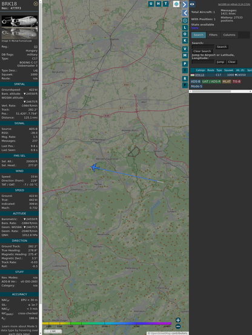Focus the Jump to Airport input field
This screenshot has height=335, width=252.
pos(203,62)
